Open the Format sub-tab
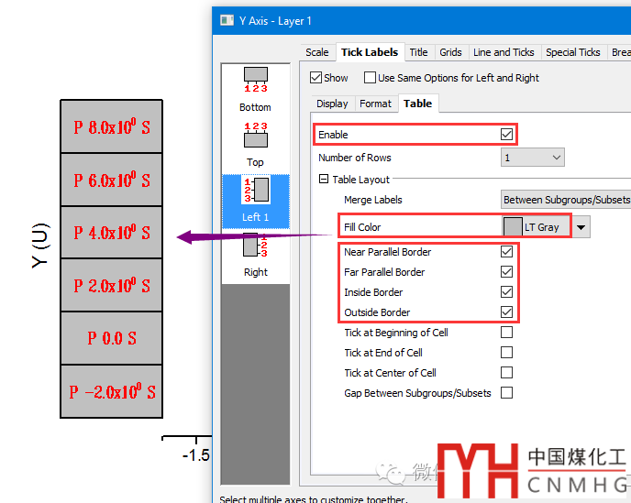The image size is (631, 503). click(375, 104)
